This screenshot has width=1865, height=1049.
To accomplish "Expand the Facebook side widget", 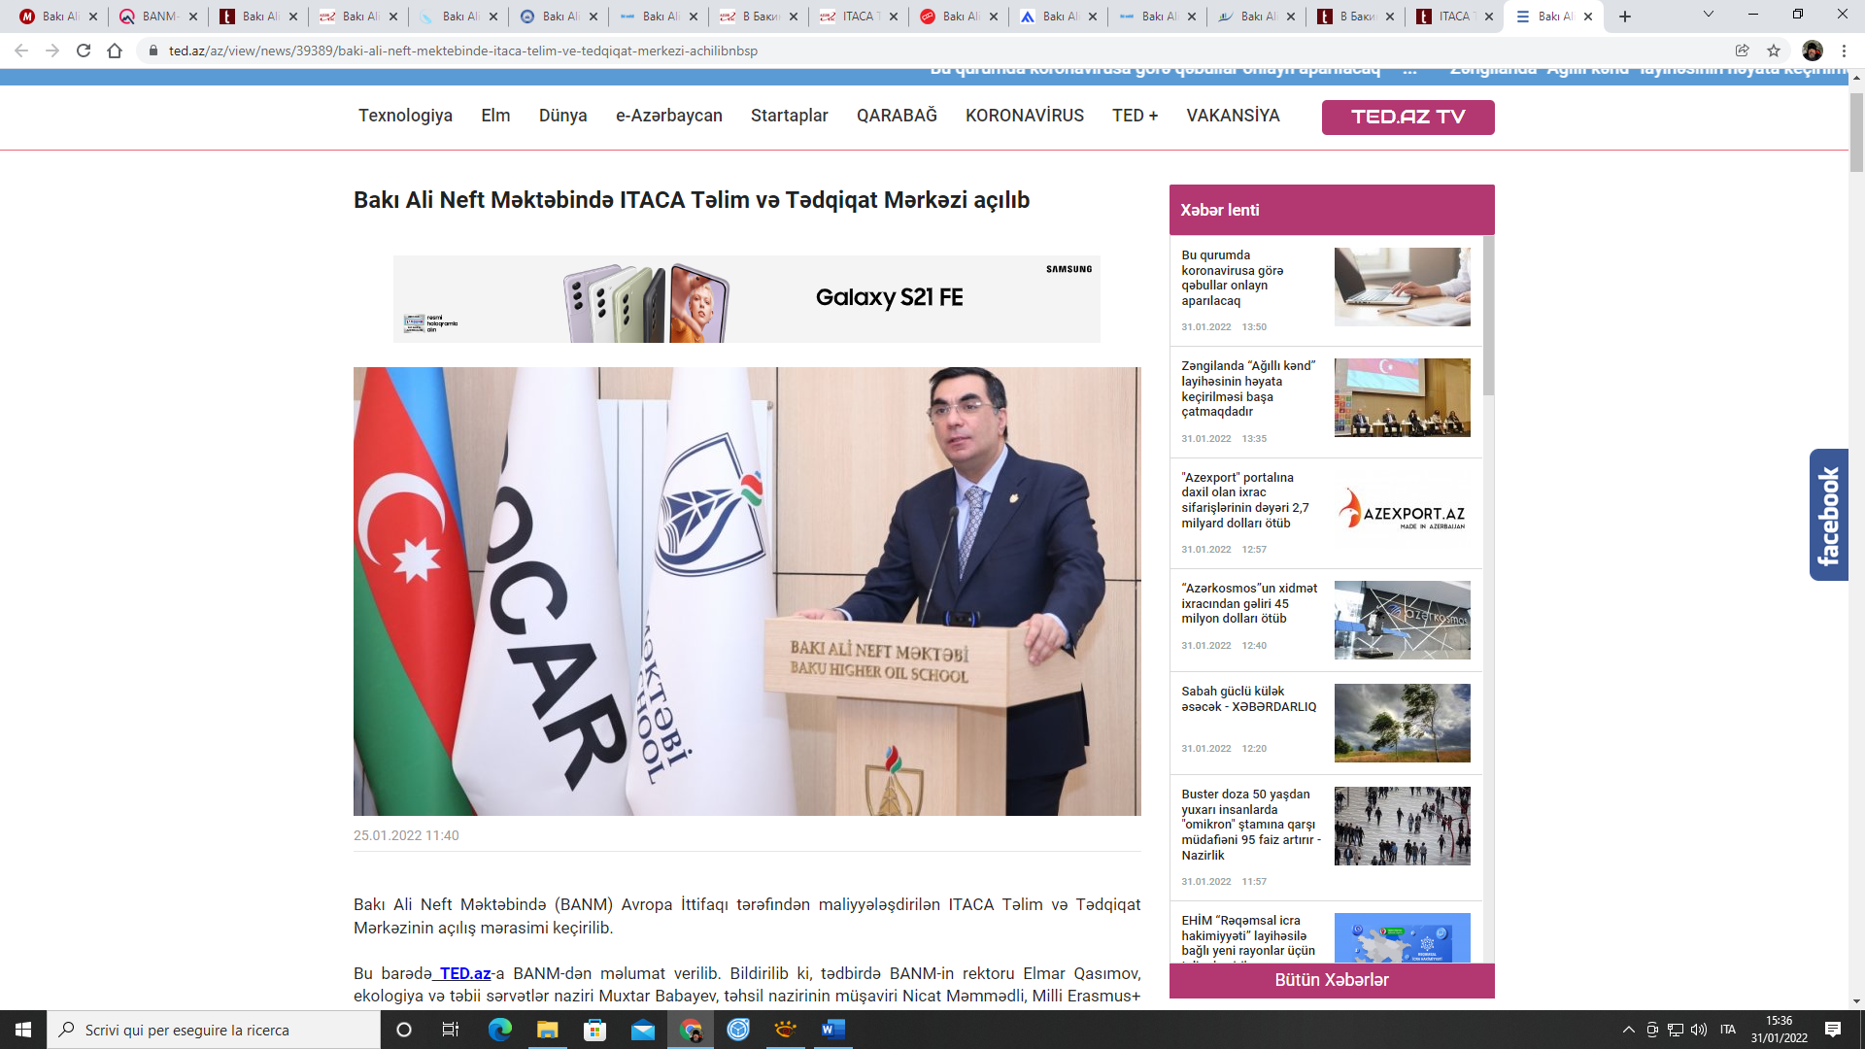I will (x=1828, y=515).
